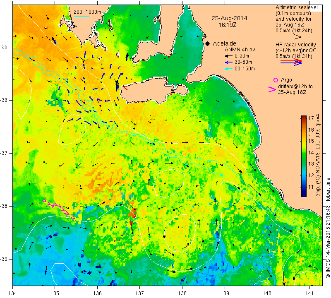Click the black 0-30m ANMN legend arrow
This screenshot has height=298, width=331.
(x=228, y=56)
